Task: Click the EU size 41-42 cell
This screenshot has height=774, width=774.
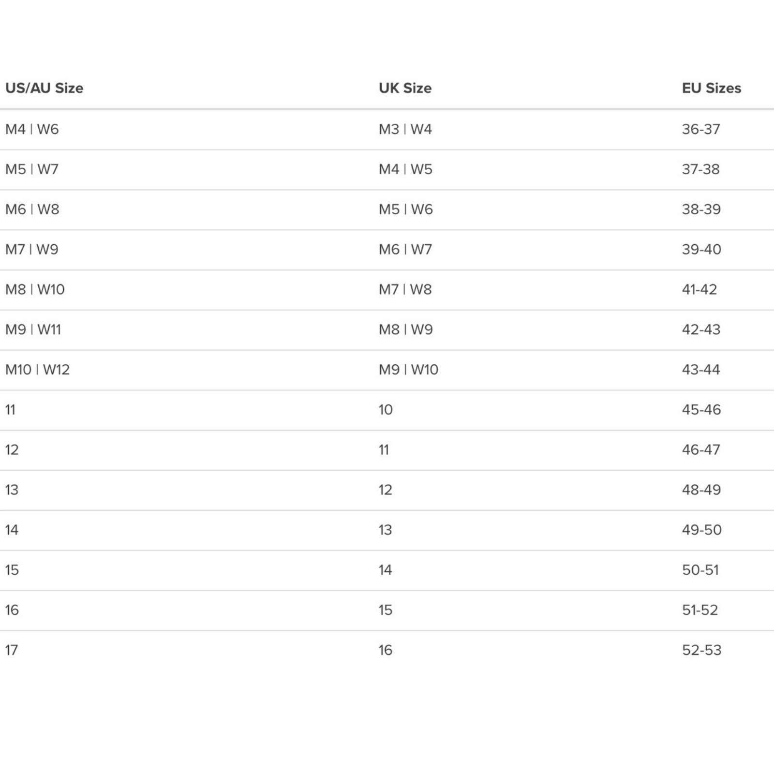Action: point(700,289)
